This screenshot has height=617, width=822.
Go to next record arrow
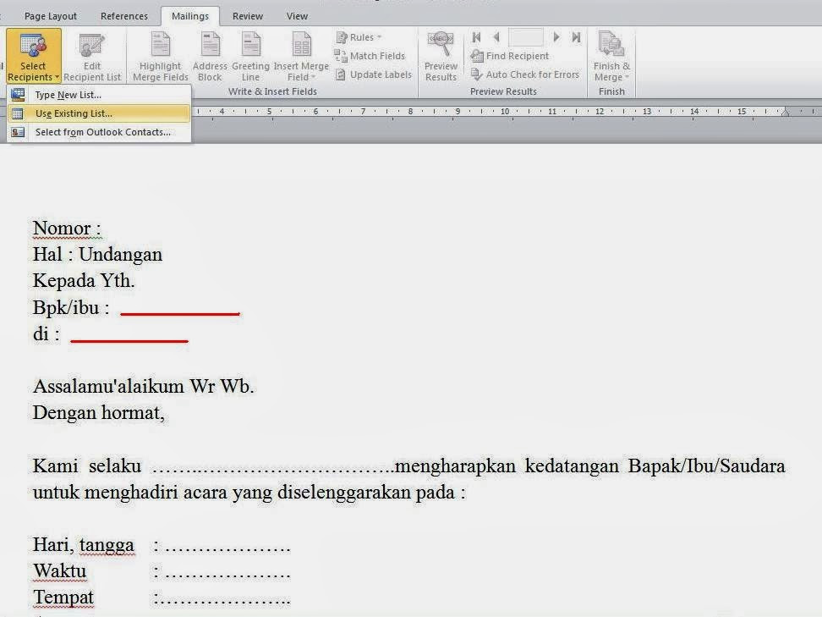(x=556, y=37)
